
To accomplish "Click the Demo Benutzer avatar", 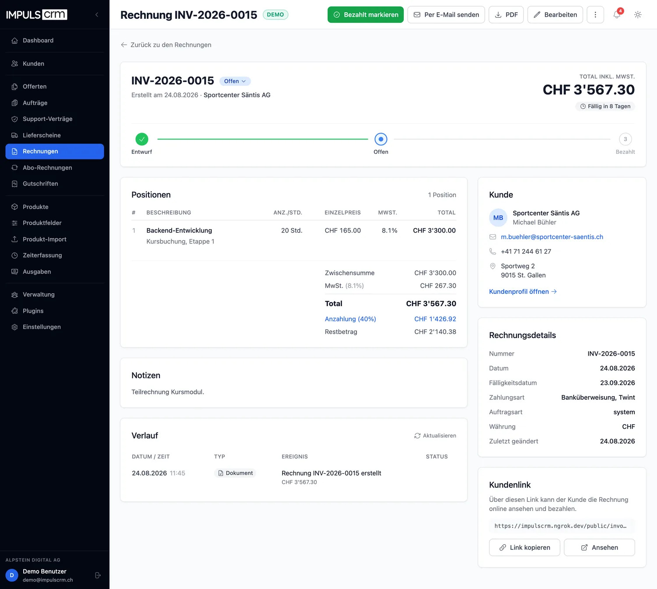I will [x=12, y=575].
